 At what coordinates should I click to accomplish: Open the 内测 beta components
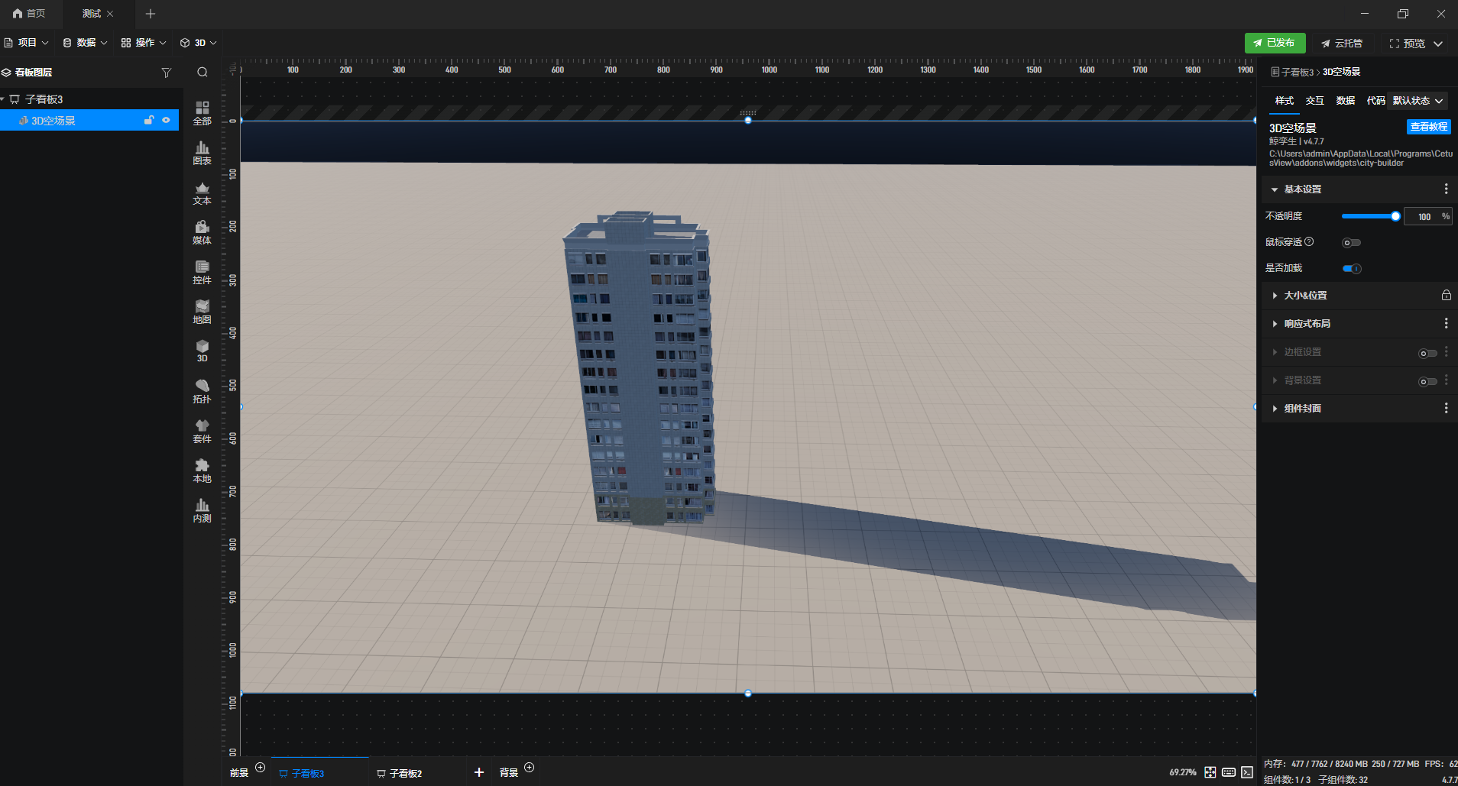coord(202,510)
